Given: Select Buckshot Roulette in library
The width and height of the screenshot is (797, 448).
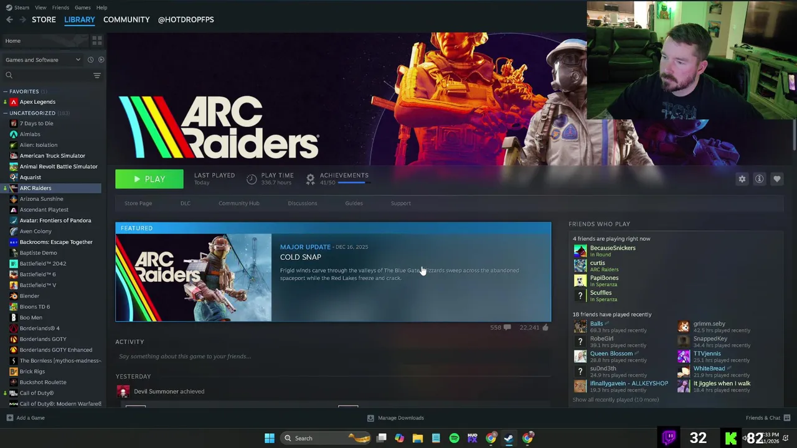Looking at the screenshot, I should [x=43, y=382].
